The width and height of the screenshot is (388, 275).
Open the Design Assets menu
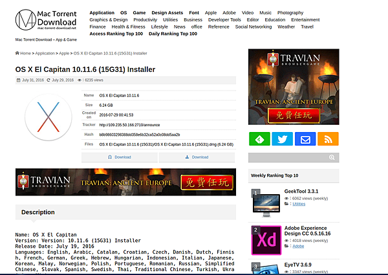(167, 13)
